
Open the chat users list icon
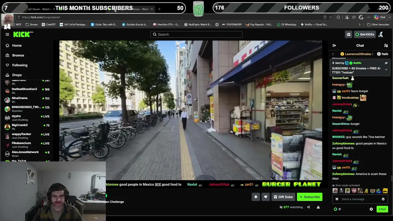pos(386,45)
